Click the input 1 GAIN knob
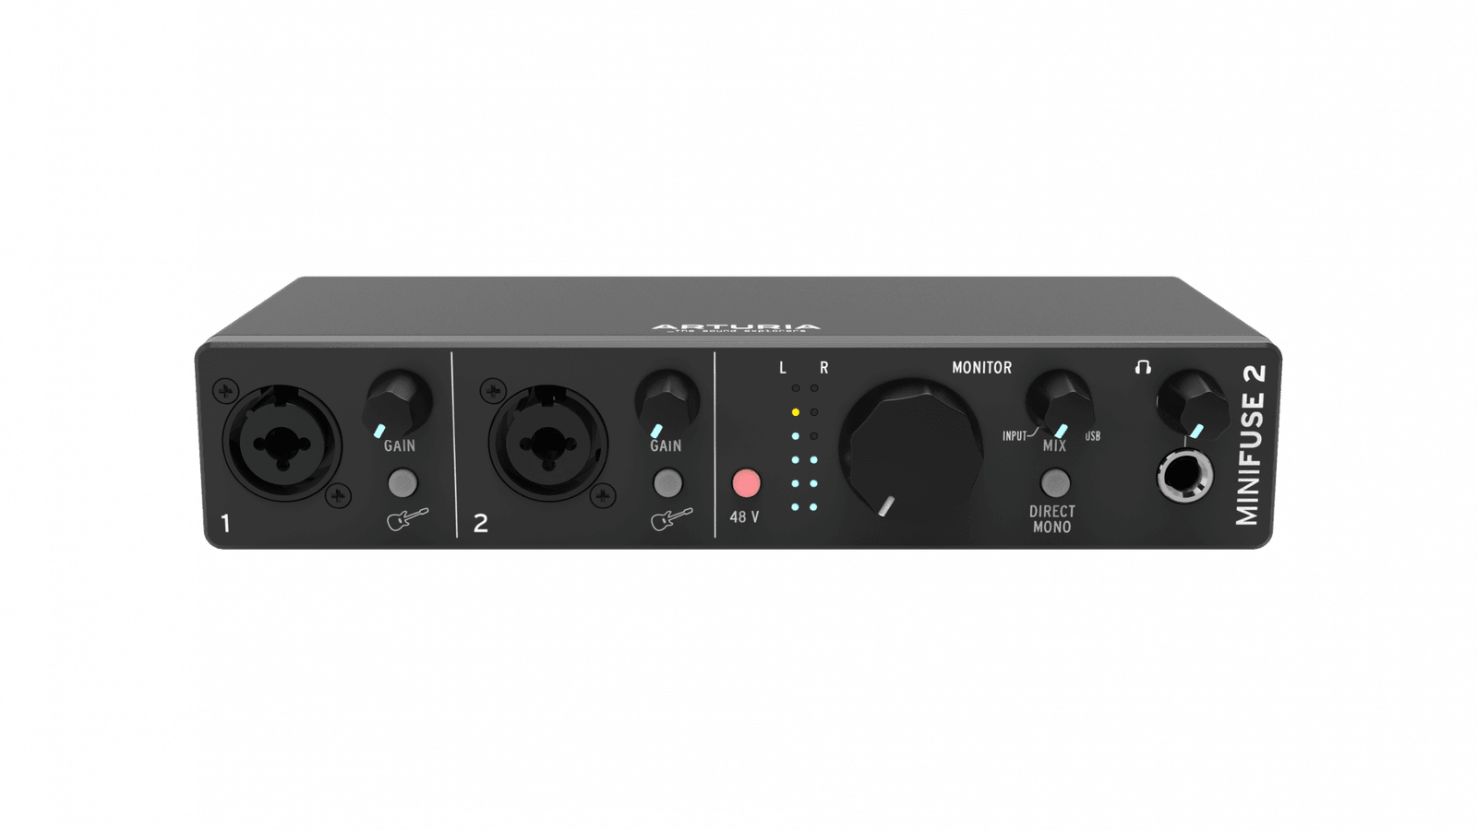This screenshot has height=830, width=1477. click(398, 405)
